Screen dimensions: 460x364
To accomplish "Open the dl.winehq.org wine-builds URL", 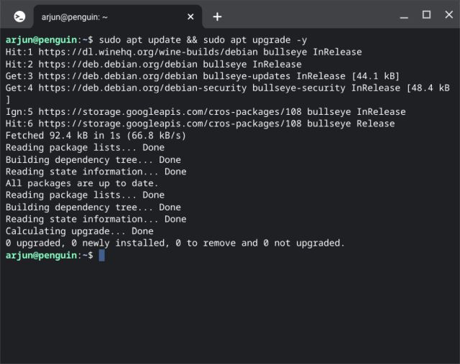I will click(x=147, y=52).
